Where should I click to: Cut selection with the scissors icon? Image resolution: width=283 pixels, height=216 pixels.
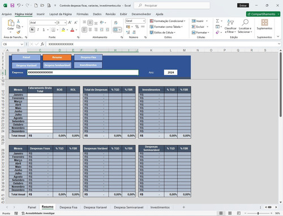(18, 21)
